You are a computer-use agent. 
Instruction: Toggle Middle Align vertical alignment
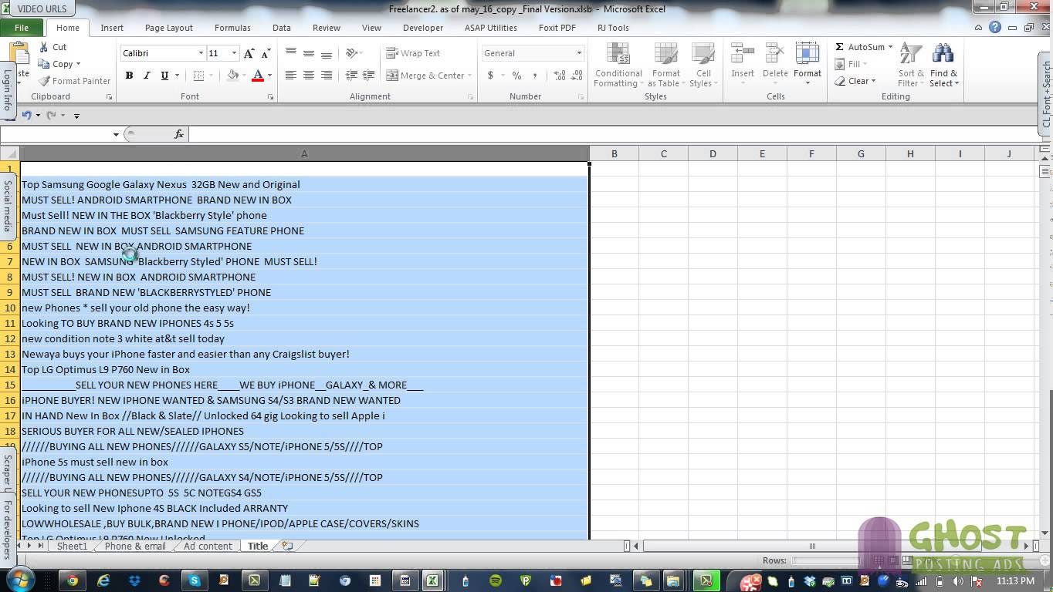tap(308, 53)
